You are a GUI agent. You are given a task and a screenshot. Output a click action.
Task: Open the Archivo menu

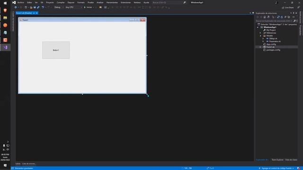(21, 2)
